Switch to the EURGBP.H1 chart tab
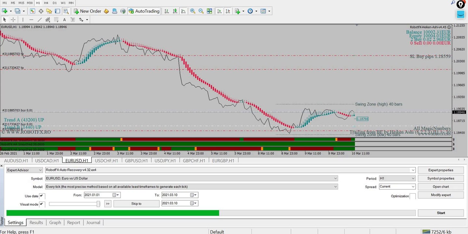Image resolution: width=468 pixels, height=234 pixels. pyautogui.click(x=223, y=161)
